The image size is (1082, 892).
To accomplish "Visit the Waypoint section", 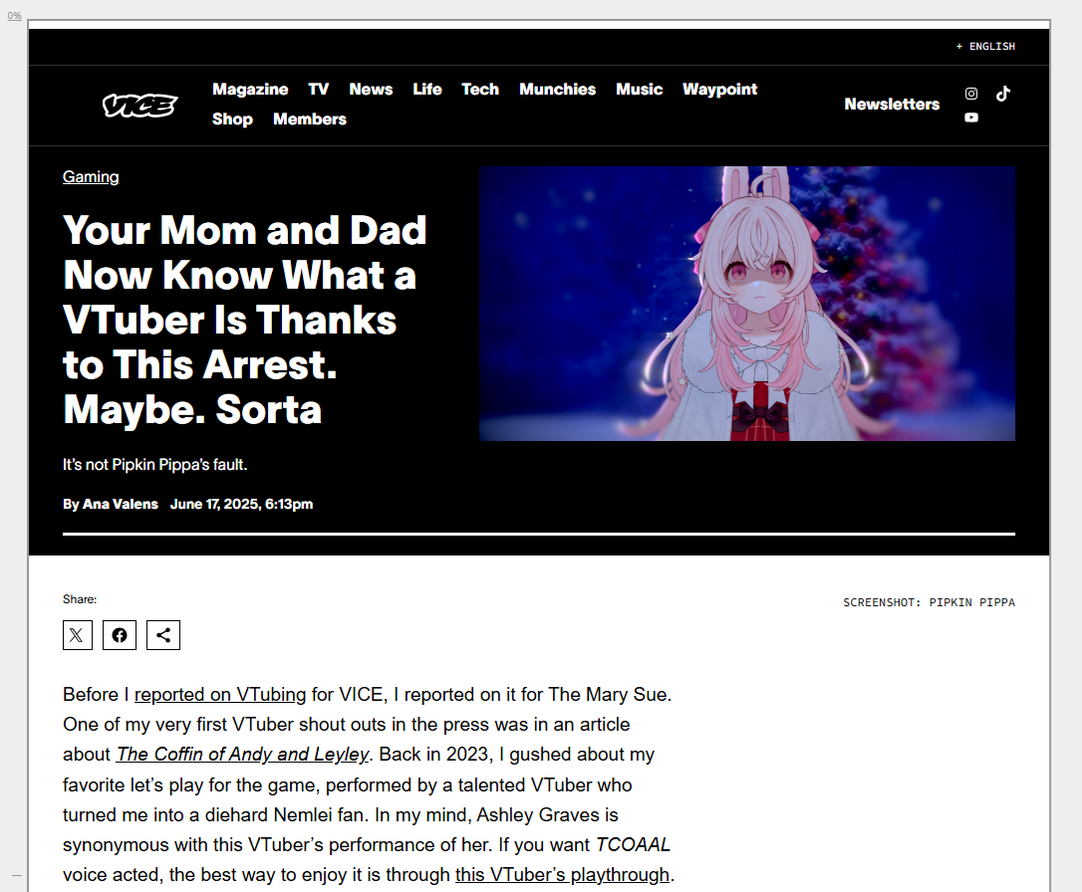I will (719, 89).
